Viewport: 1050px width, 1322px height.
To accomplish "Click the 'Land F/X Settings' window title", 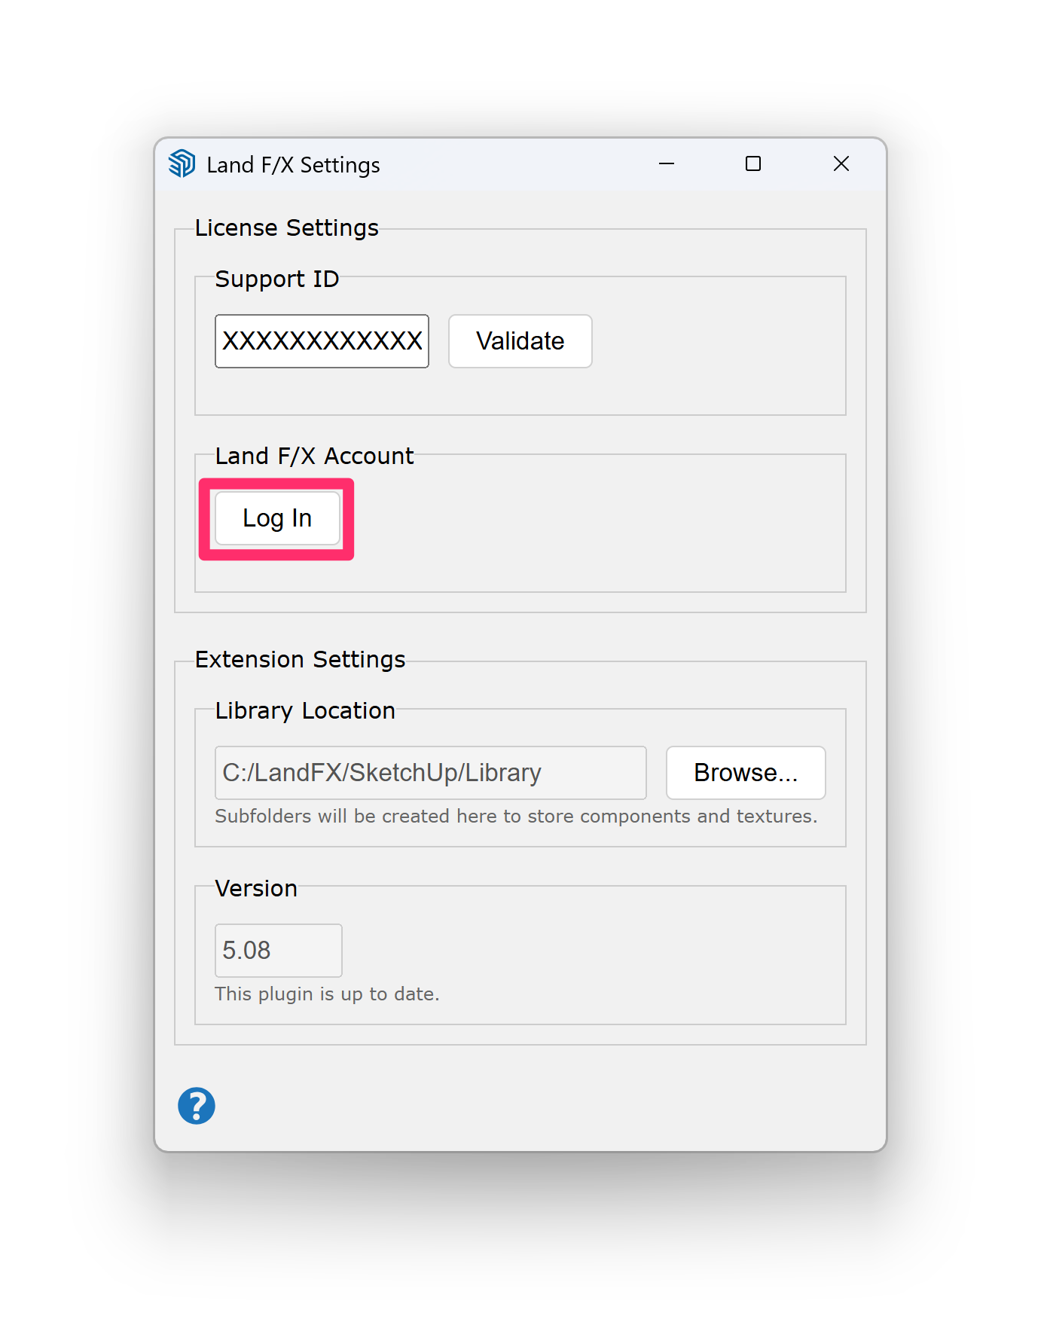I will coord(293,165).
